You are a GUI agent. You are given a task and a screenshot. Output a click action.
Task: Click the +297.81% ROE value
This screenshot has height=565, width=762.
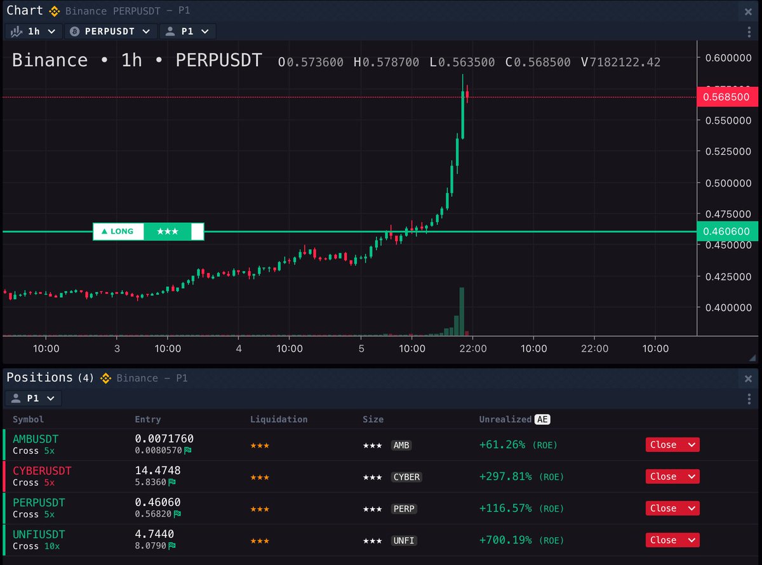pos(505,477)
